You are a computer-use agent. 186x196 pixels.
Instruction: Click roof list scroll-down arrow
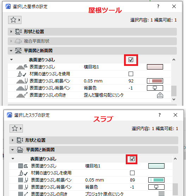coord(174,99)
